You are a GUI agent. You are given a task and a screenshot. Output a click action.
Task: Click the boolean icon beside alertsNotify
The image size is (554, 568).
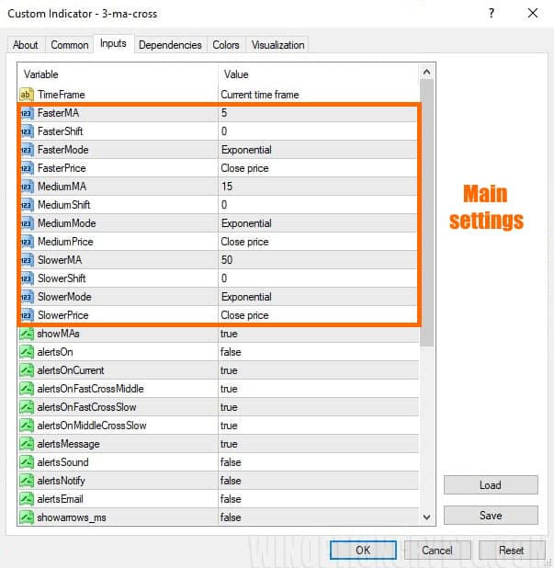point(27,481)
